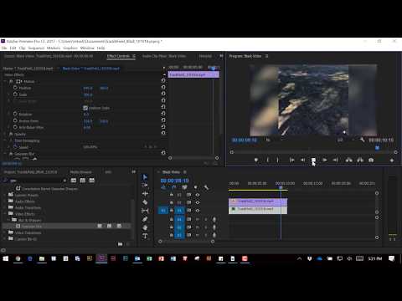Step back one frame

click(x=302, y=160)
